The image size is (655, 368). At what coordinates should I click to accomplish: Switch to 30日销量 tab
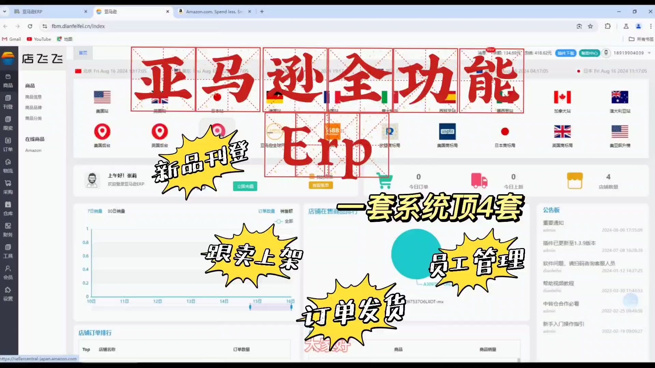coord(116,211)
